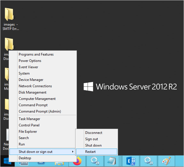Viewport: 184px width, 167px height.
Task: Open Control Panel
Action: pos(43,125)
